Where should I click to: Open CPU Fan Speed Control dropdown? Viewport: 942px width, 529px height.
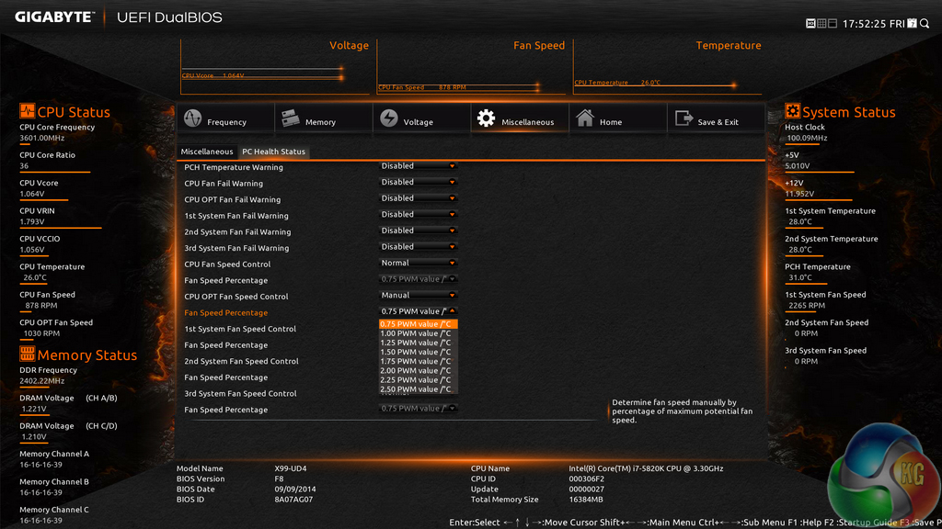(x=419, y=264)
